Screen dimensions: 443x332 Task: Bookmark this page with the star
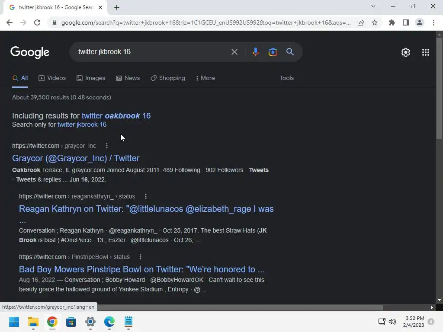coord(375,22)
